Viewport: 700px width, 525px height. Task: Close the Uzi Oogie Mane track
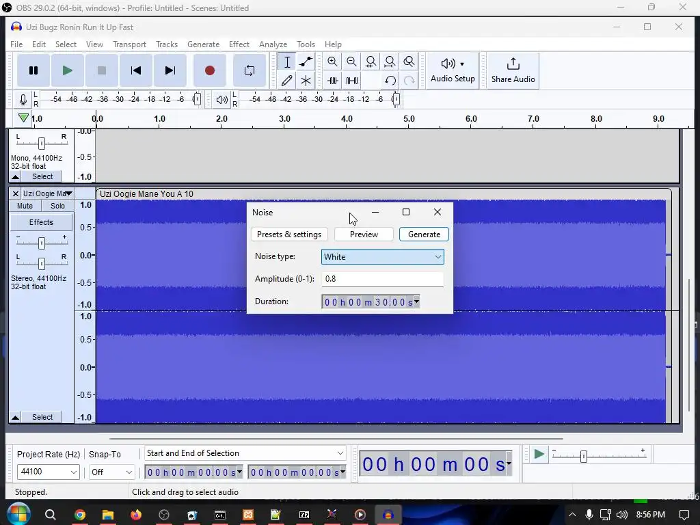point(15,193)
